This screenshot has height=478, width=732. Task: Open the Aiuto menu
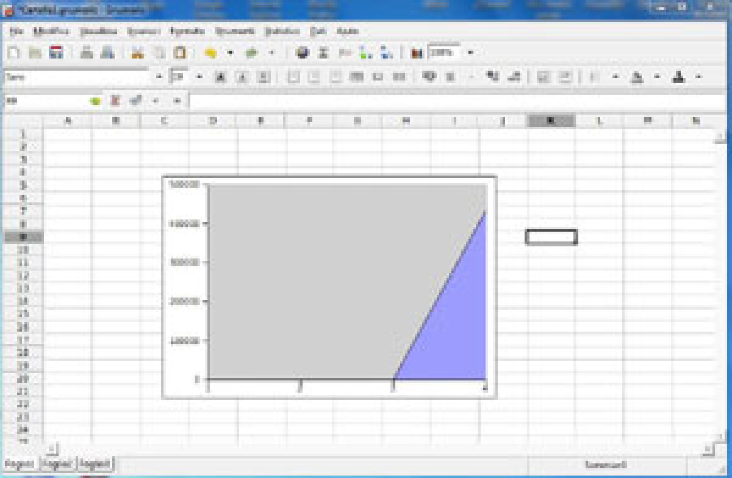coord(348,31)
